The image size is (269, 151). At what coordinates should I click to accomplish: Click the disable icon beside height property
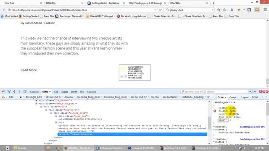tap(215, 111)
